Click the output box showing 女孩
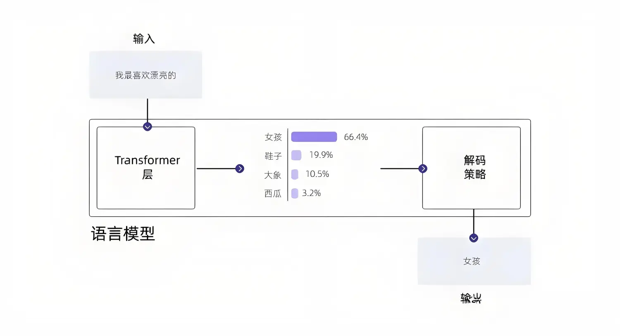Image resolution: width=620 pixels, height=336 pixels. click(474, 261)
